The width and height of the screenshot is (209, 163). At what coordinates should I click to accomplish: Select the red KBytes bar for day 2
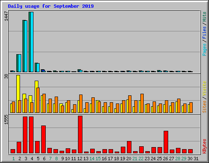point(19,148)
